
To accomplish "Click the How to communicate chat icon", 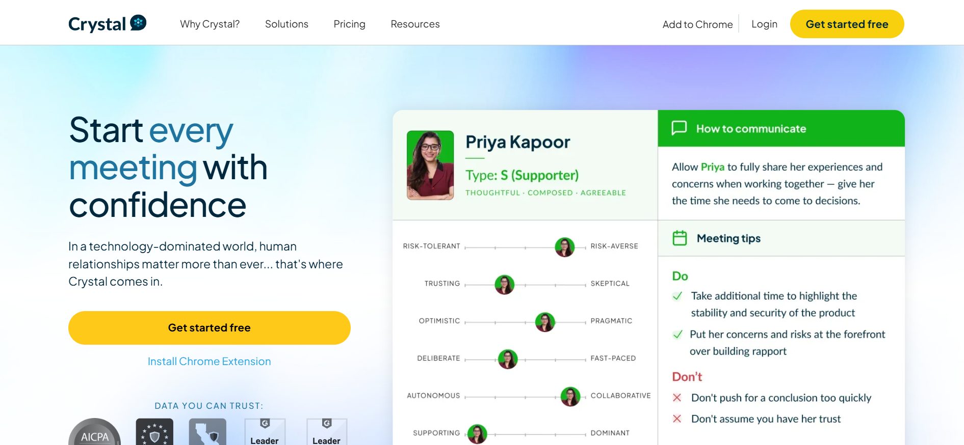I will [x=679, y=128].
